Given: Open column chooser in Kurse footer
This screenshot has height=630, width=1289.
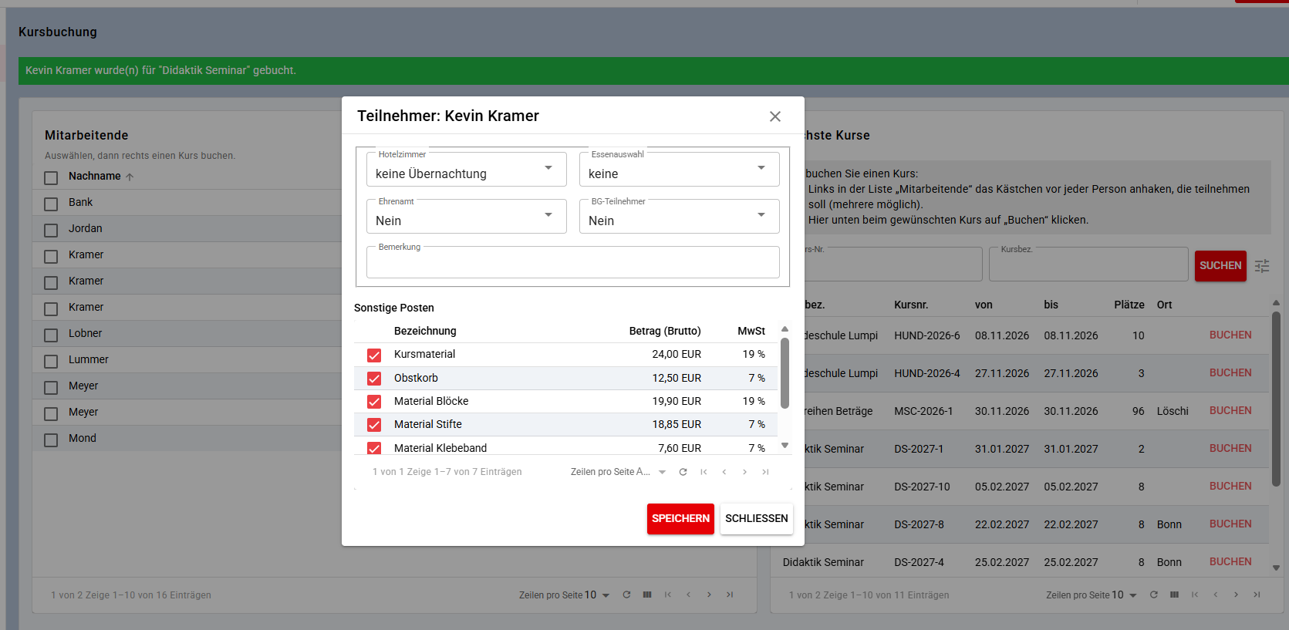Looking at the screenshot, I should [x=1174, y=595].
